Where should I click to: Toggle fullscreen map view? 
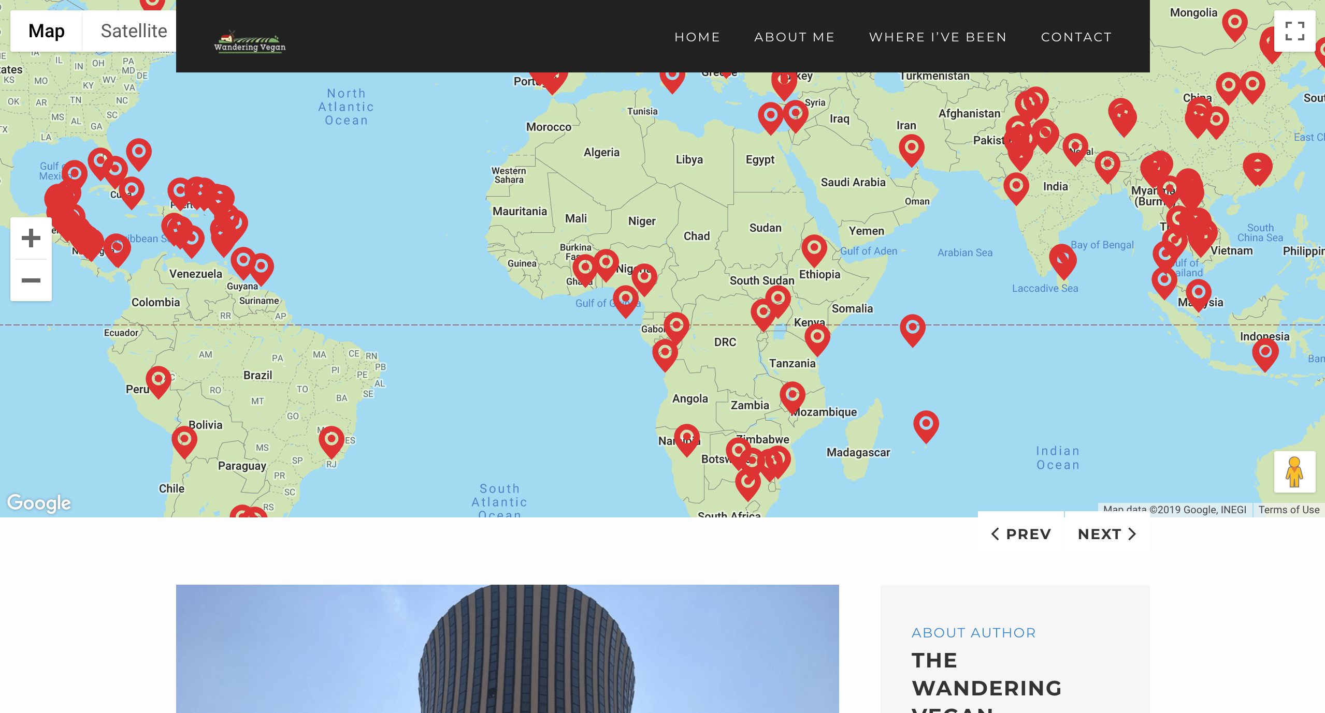click(1294, 31)
